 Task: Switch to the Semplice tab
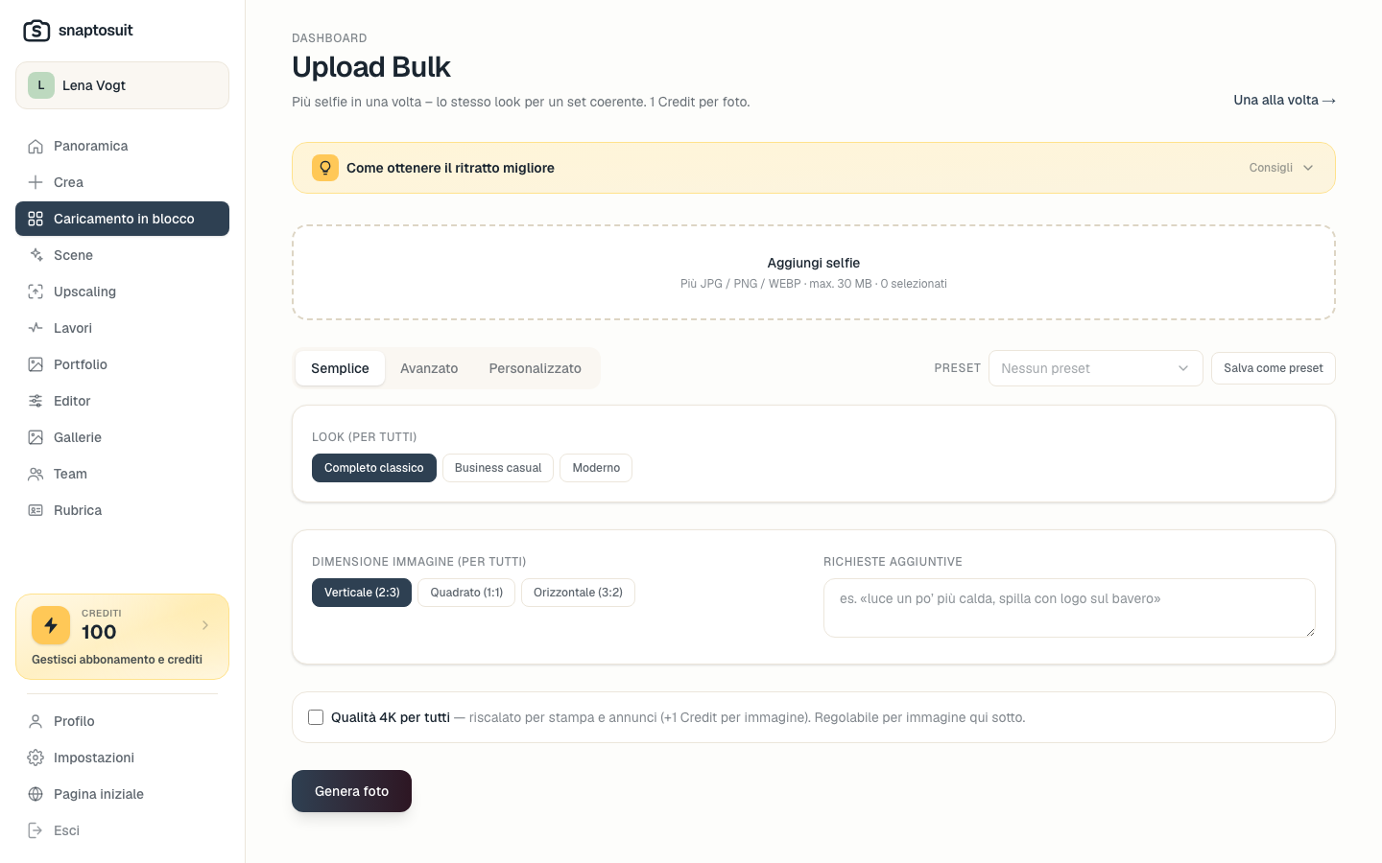click(x=340, y=368)
